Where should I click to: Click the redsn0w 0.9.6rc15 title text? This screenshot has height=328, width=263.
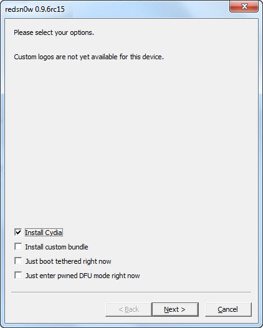35,9
